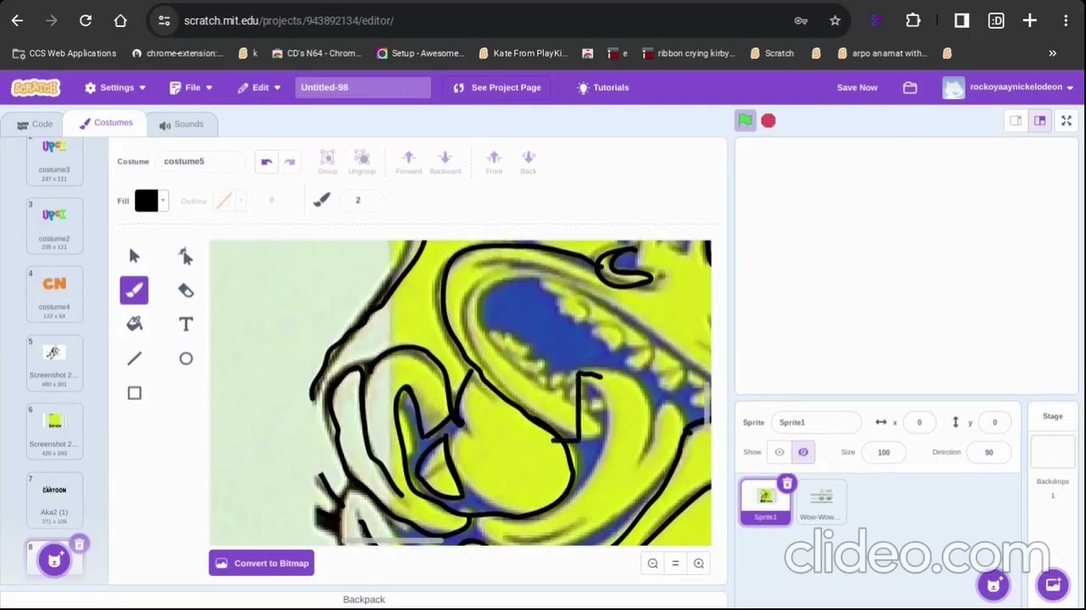Edit the costume name costume5 field
Image resolution: width=1086 pixels, height=610 pixels.
point(200,161)
